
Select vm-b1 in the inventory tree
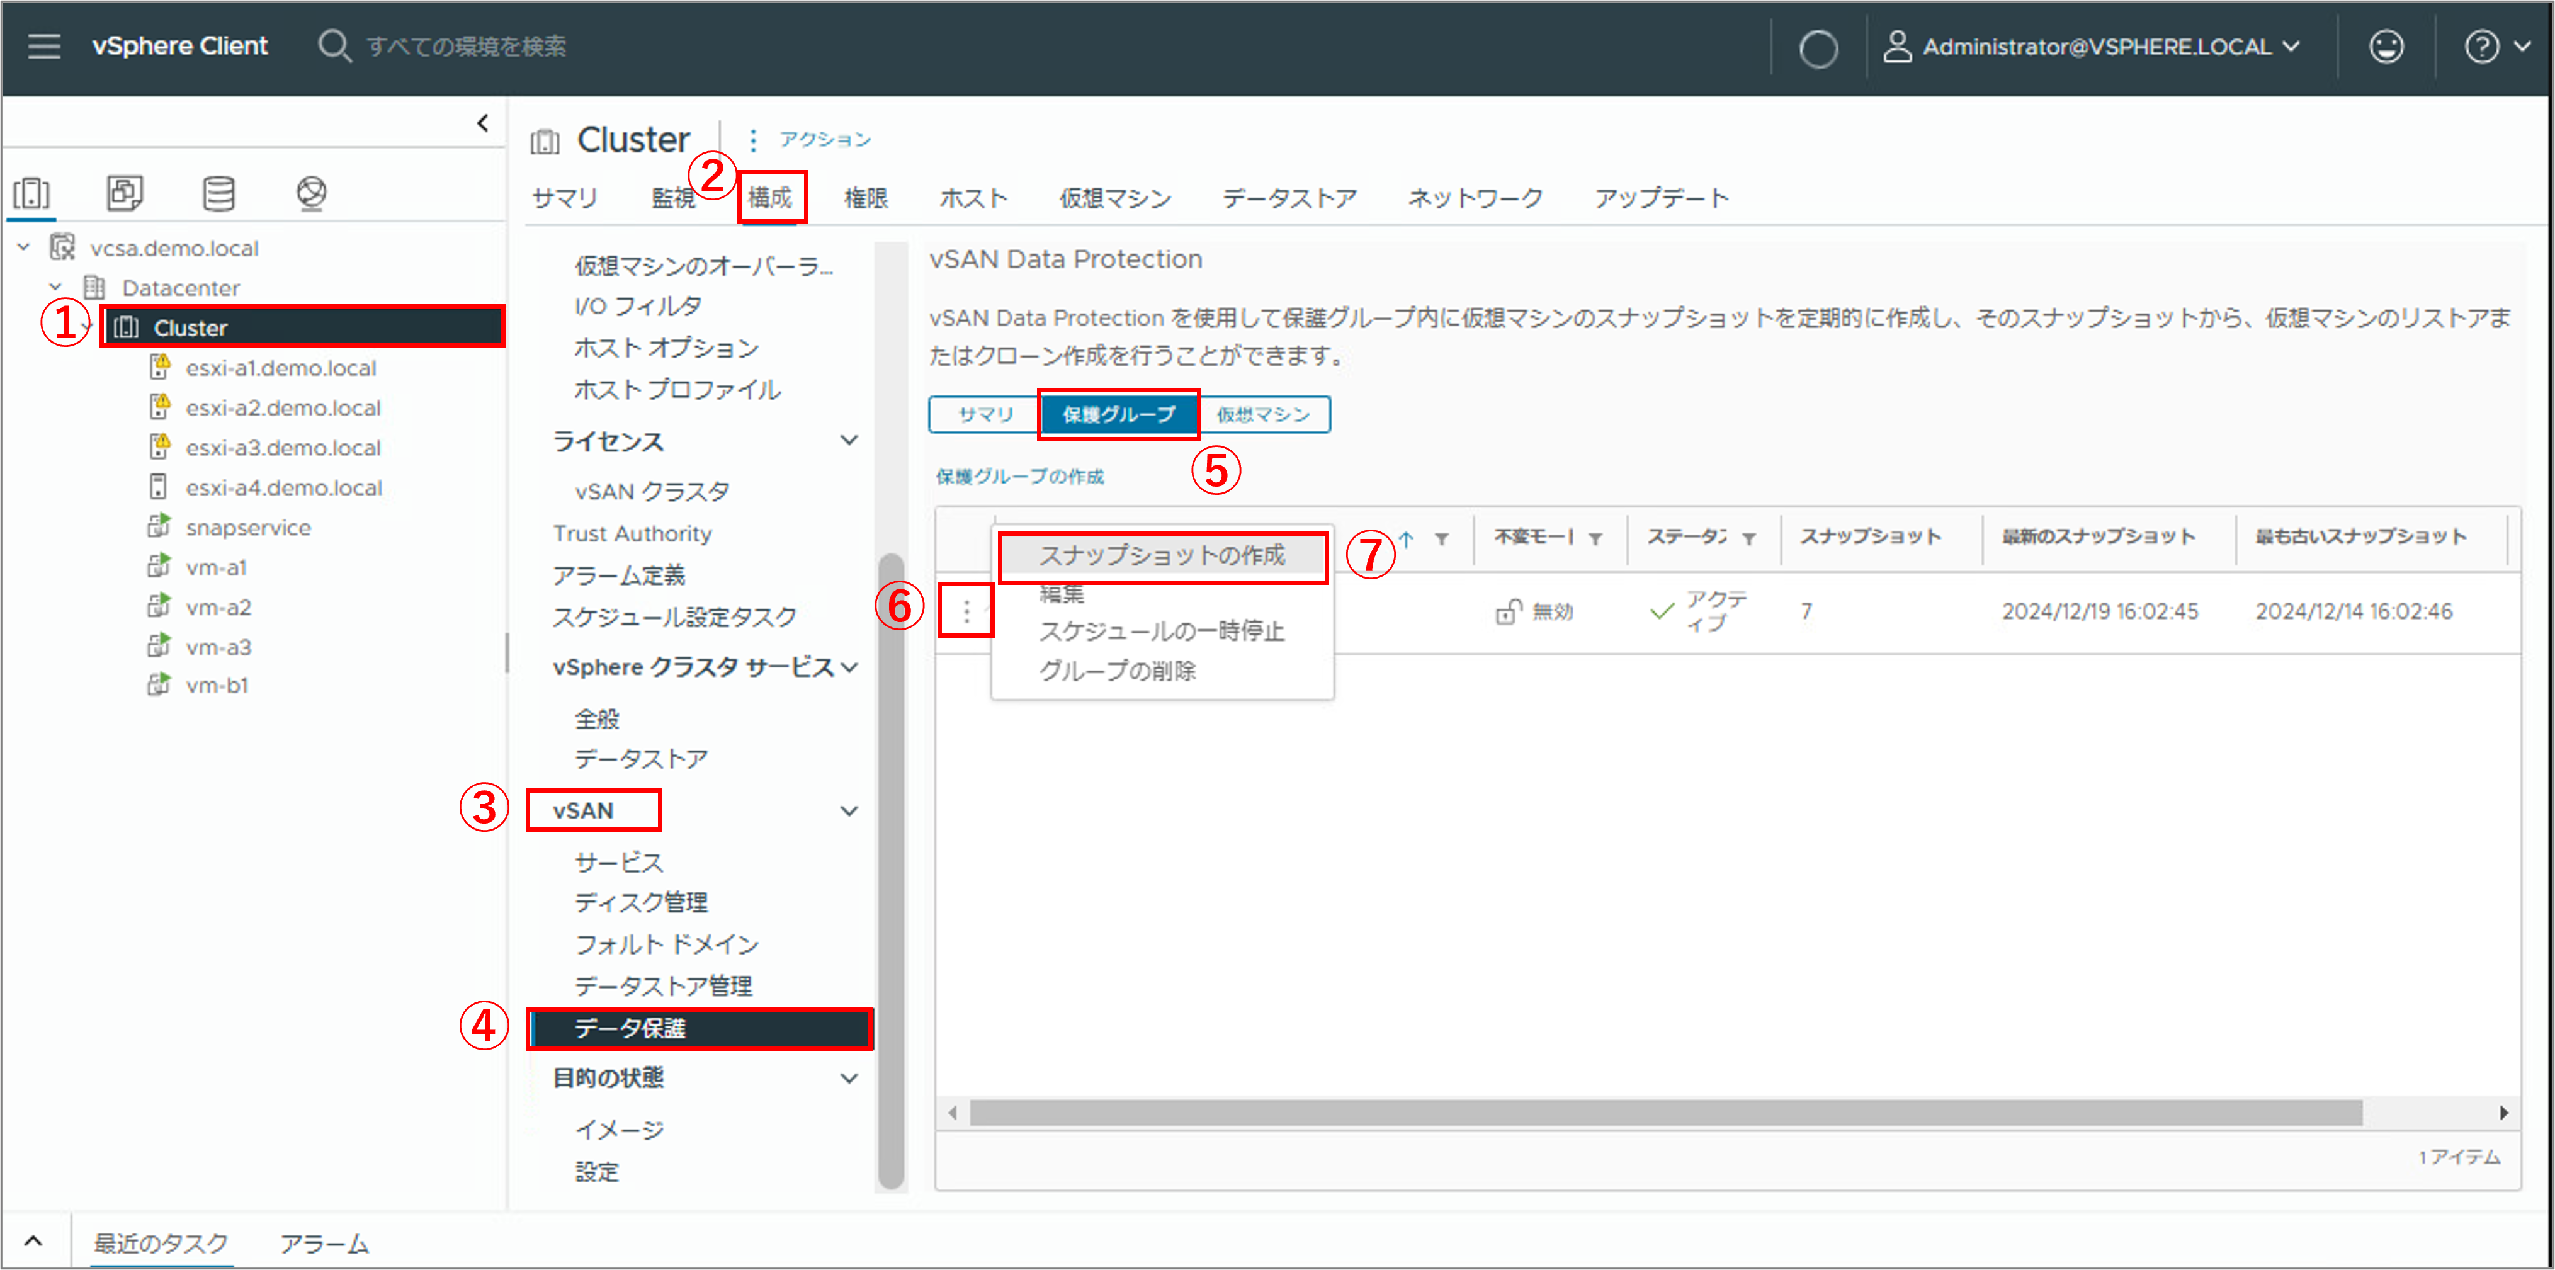click(x=217, y=686)
